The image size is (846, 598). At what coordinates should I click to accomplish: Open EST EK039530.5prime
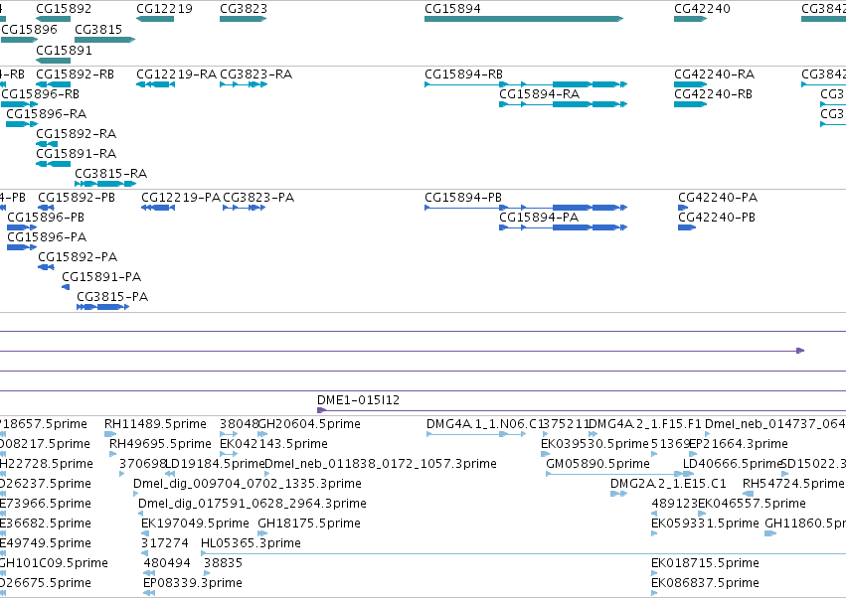pyautogui.click(x=594, y=444)
